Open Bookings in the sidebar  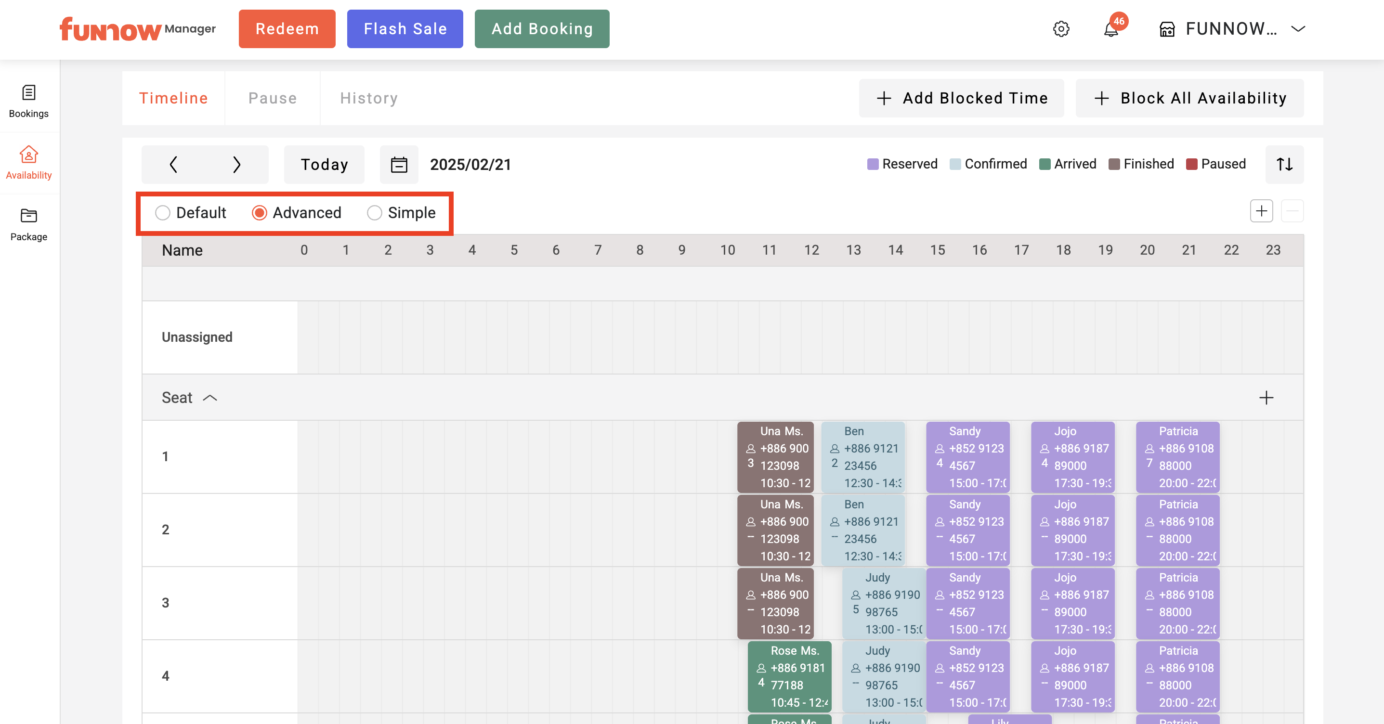coord(29,101)
